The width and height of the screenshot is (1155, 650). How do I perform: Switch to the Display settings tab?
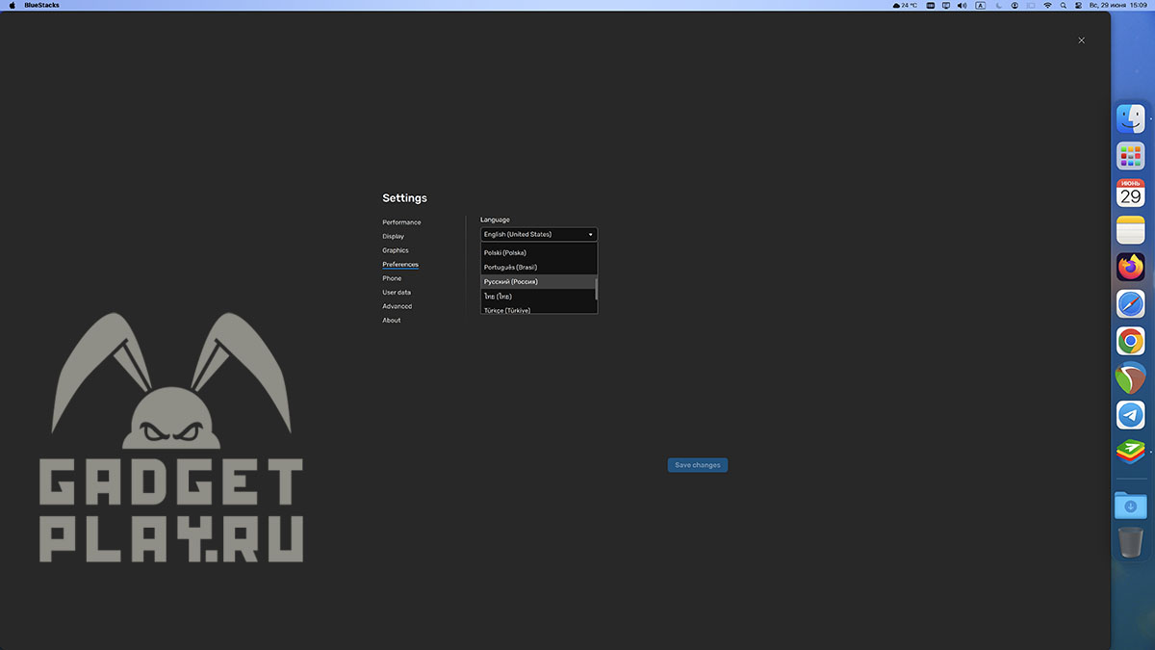[x=393, y=236]
